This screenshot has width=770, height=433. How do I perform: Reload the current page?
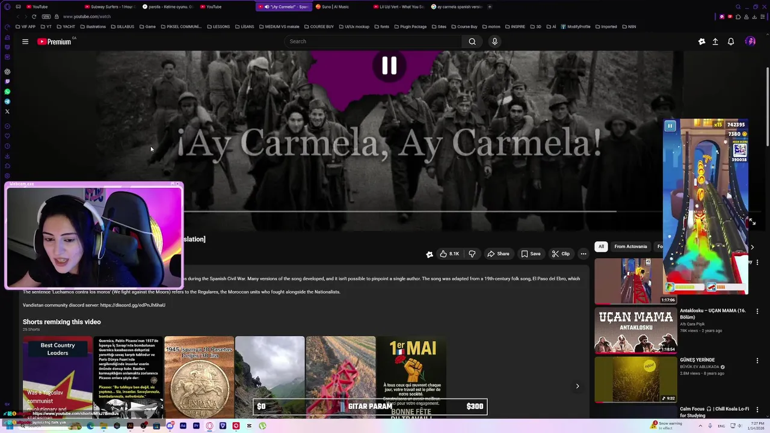pyautogui.click(x=34, y=16)
